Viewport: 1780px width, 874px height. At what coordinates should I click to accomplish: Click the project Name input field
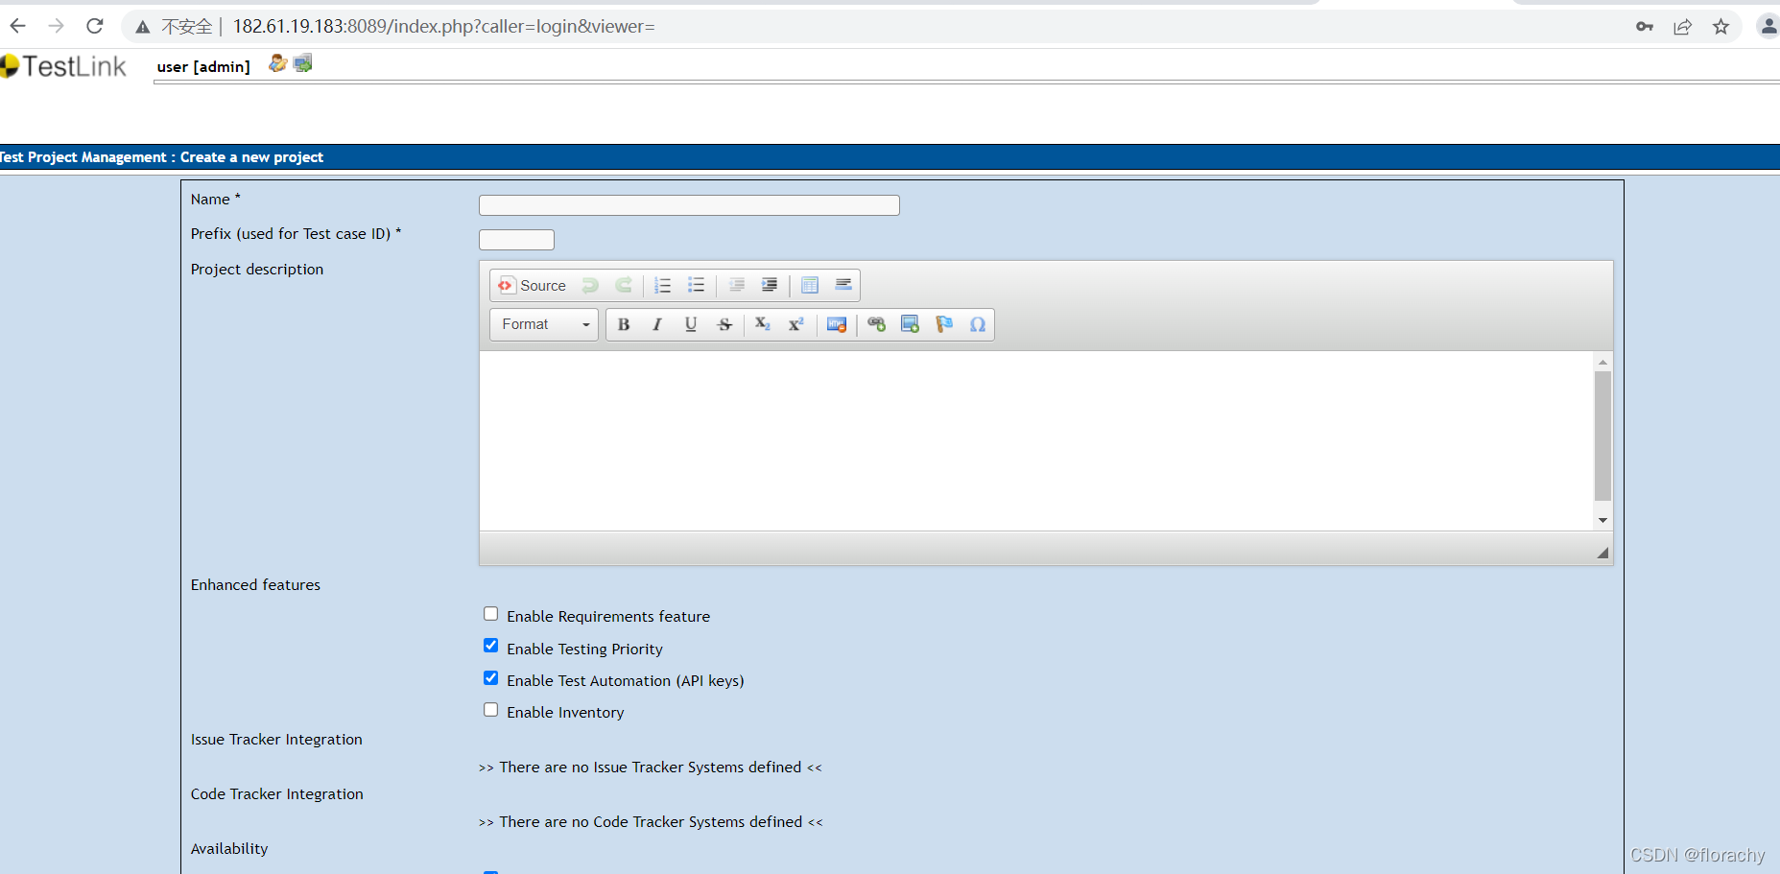click(x=689, y=205)
